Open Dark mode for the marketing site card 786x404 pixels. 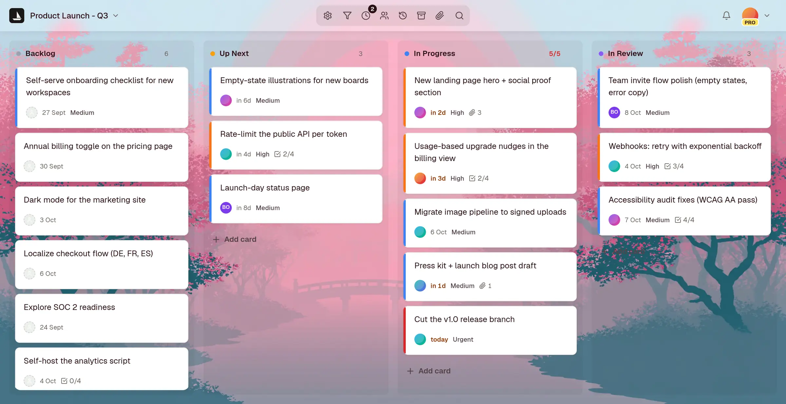pyautogui.click(x=102, y=211)
